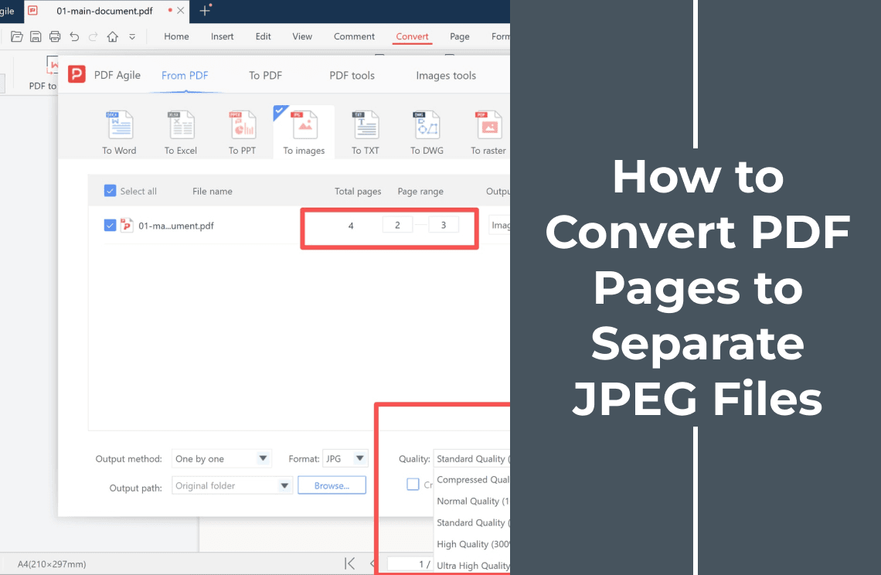Screen dimensions: 881x575
Task: Click the Redo arrow icon
Action: (x=94, y=36)
